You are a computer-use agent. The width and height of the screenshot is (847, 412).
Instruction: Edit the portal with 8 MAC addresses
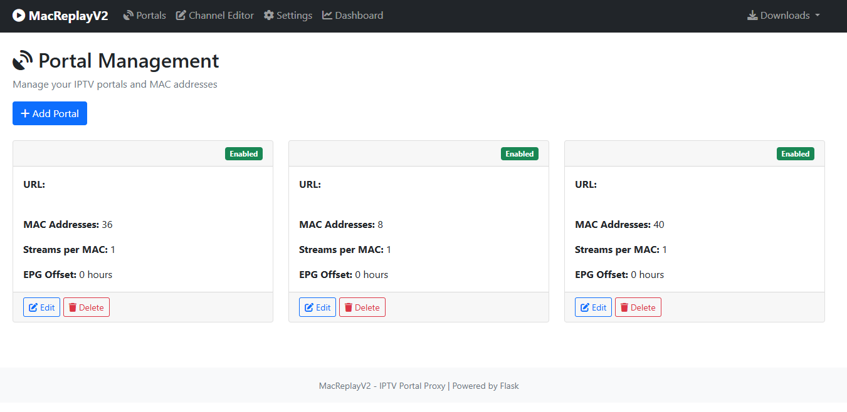[317, 307]
